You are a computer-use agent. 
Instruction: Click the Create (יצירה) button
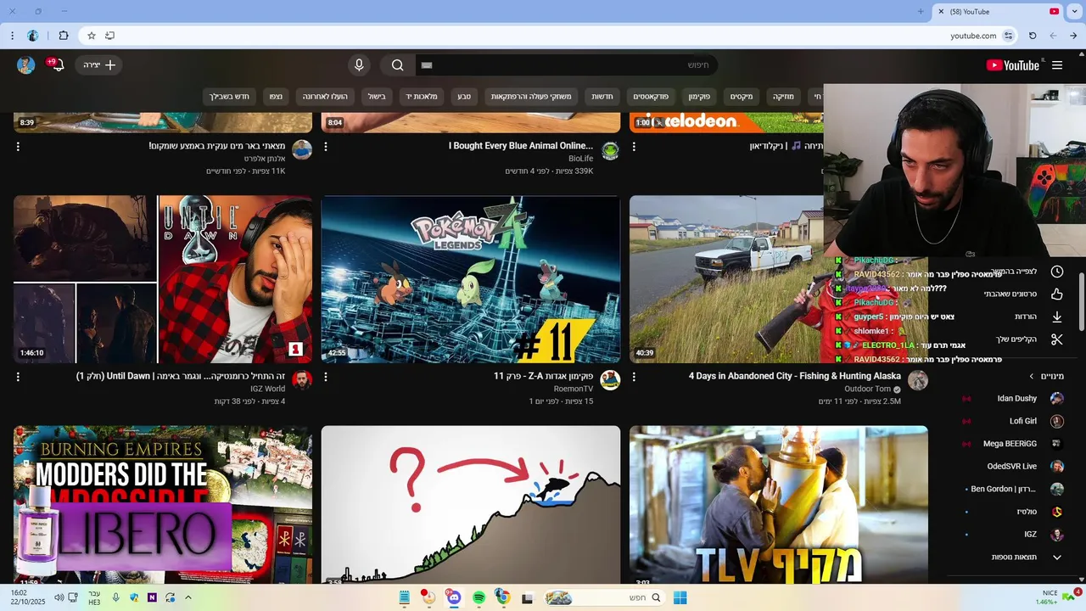[x=98, y=65]
